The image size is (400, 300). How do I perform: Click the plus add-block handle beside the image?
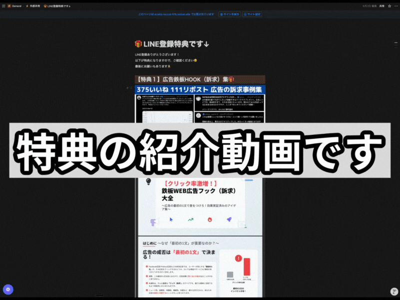click(x=127, y=88)
